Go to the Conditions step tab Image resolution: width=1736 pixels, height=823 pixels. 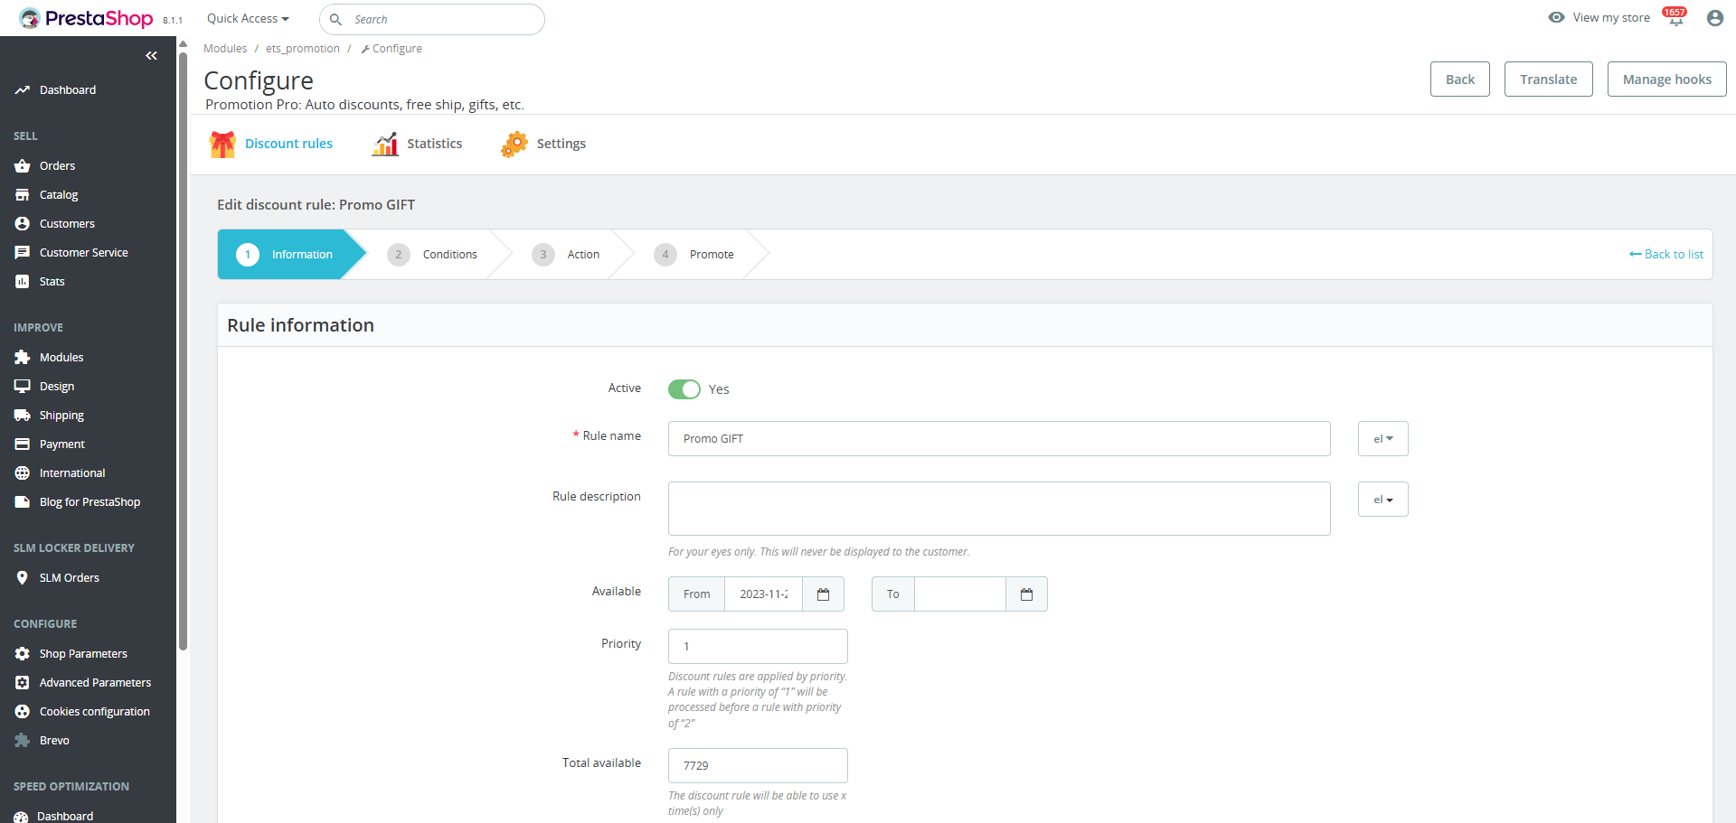(x=434, y=255)
